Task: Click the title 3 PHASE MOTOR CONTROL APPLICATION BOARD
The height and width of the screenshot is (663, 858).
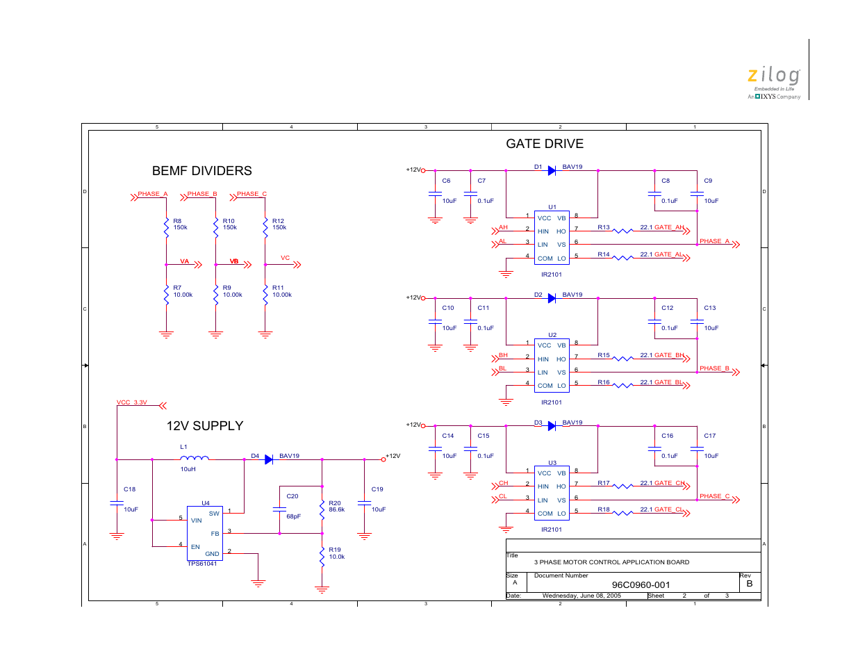Action: 611,562
